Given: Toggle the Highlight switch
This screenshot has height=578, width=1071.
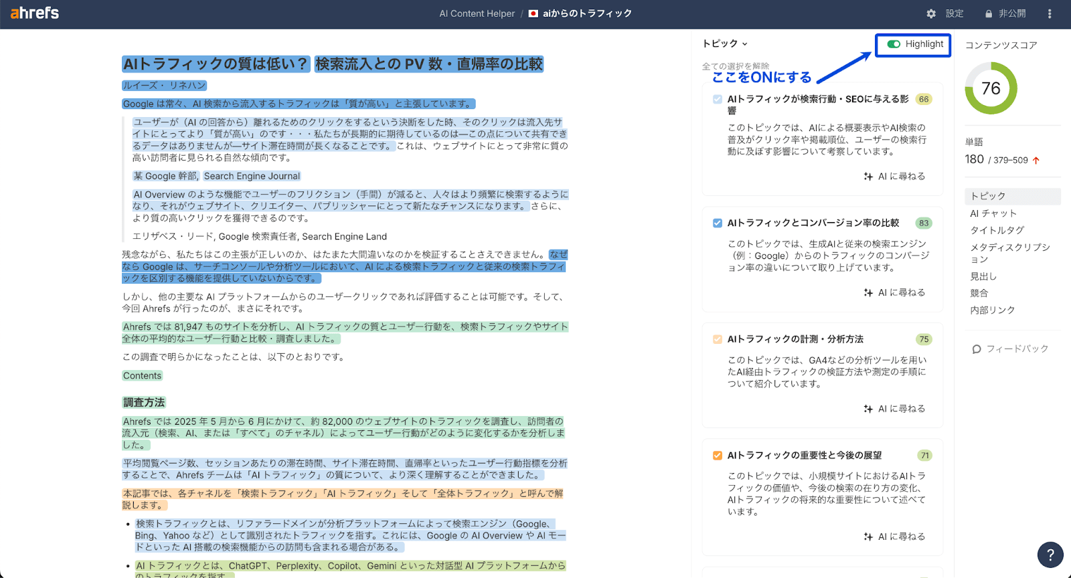Looking at the screenshot, I should pyautogui.click(x=894, y=44).
